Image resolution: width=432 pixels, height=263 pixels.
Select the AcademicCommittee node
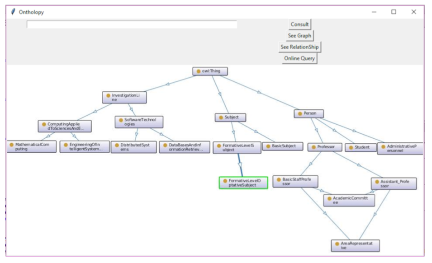pyautogui.click(x=349, y=200)
